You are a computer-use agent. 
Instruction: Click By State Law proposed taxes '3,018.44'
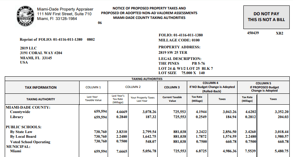(281, 132)
